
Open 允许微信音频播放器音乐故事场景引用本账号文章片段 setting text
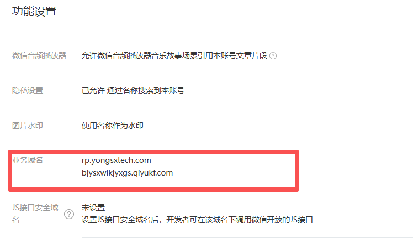coord(174,56)
